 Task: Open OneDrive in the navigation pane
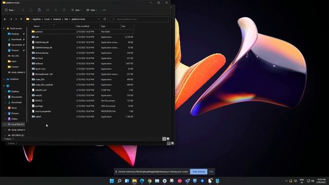pos(14,79)
